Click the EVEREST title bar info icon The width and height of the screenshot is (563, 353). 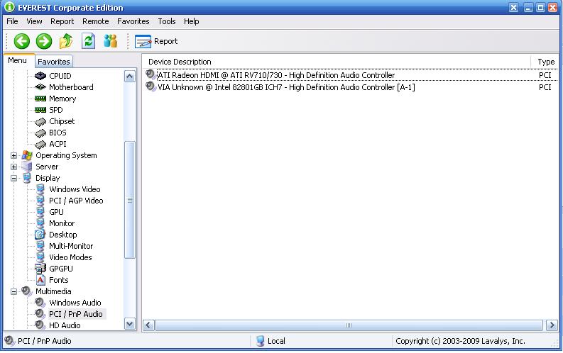(x=9, y=7)
